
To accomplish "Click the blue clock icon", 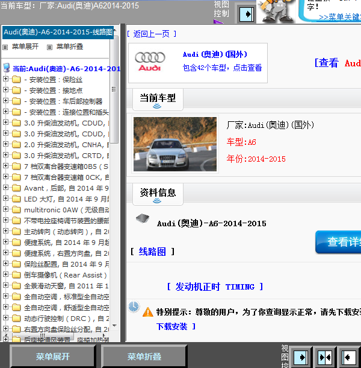I will [134, 306].
